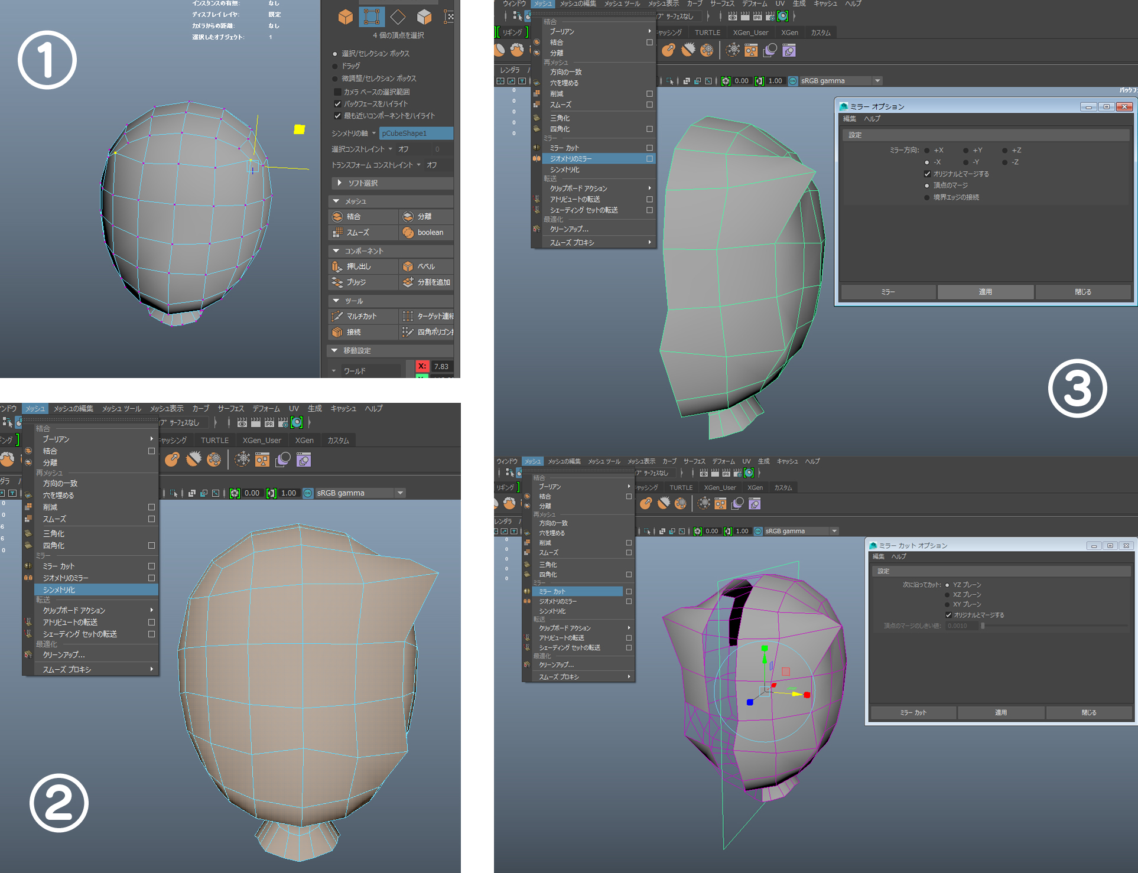Activate 四角ポリゴン quad draw tool
Image resolution: width=1138 pixels, height=873 pixels.
coord(427,333)
